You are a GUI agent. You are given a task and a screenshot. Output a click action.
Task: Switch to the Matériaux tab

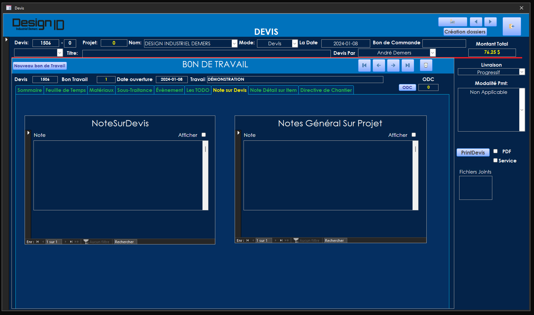click(x=101, y=90)
